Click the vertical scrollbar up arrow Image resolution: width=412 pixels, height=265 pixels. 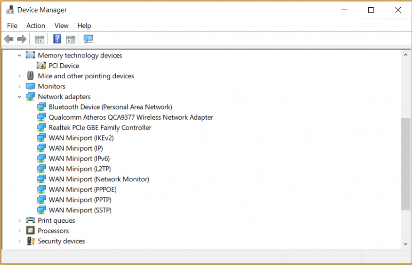[x=406, y=55]
